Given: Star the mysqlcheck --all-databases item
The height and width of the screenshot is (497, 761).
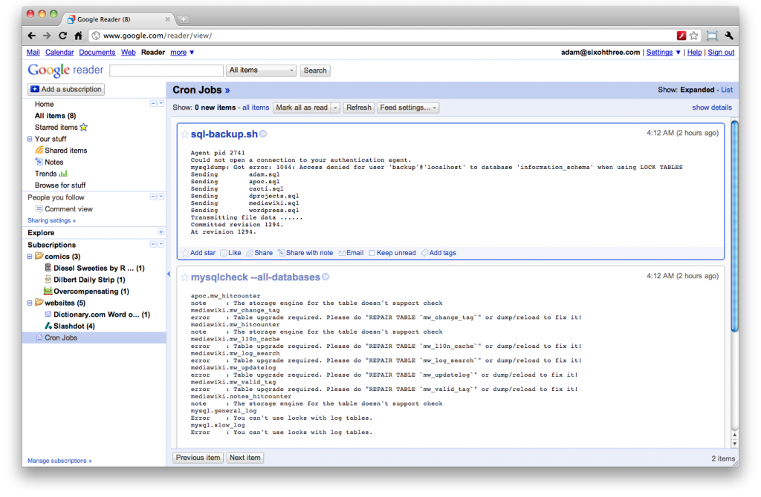Looking at the screenshot, I should 184,277.
